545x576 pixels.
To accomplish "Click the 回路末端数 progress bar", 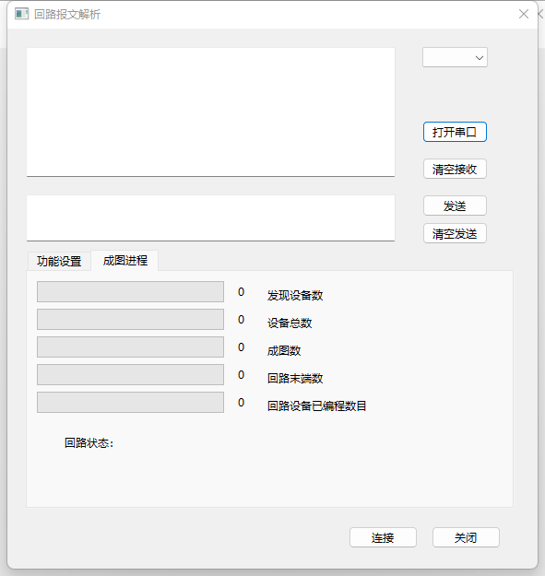I will pos(130,374).
